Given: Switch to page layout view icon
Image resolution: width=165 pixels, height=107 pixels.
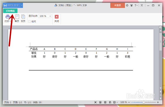Looking at the screenshot, I should 100,102.
